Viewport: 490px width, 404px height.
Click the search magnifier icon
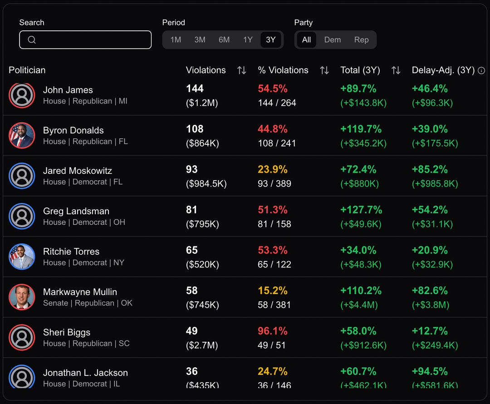[32, 40]
